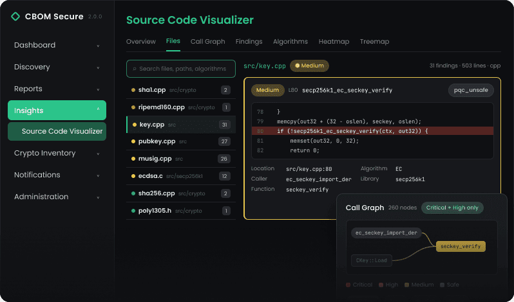Click the src/key.cpp file path heading
Screen dimensions: 514x302
coord(265,66)
